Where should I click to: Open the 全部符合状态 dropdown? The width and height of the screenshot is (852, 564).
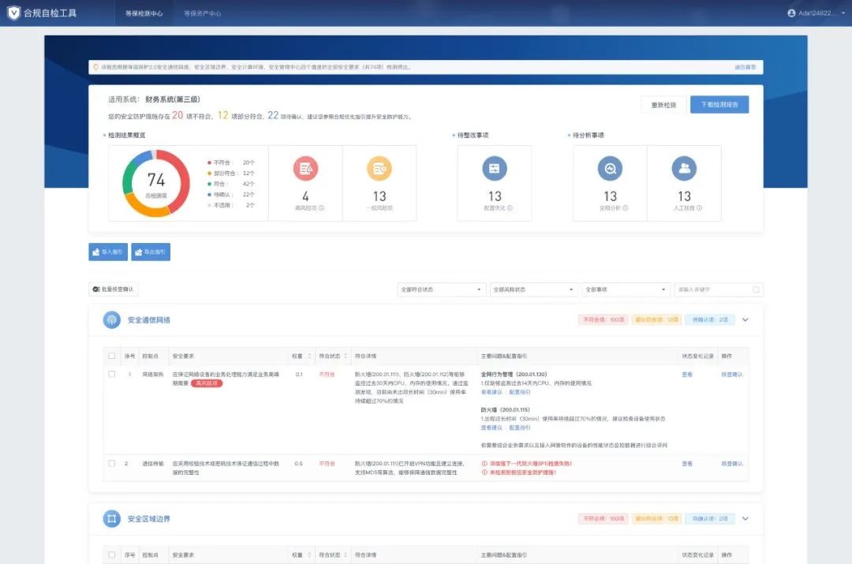441,289
